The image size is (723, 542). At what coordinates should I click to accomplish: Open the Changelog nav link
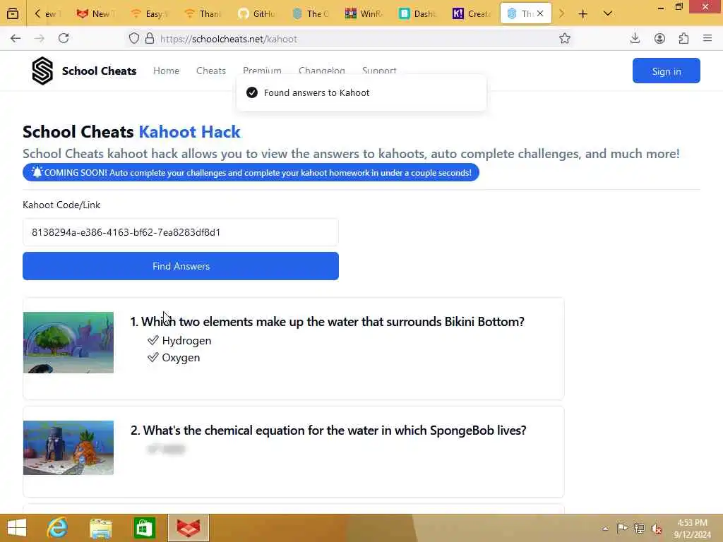[x=322, y=71]
